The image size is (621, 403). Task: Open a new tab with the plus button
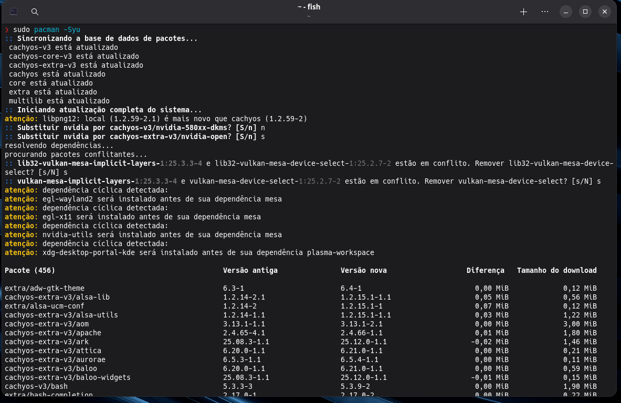523,12
